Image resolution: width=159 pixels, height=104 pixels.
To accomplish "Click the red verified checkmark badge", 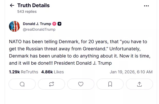I will click(x=54, y=24).
